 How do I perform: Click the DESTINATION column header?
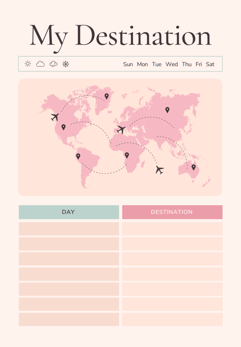172,212
